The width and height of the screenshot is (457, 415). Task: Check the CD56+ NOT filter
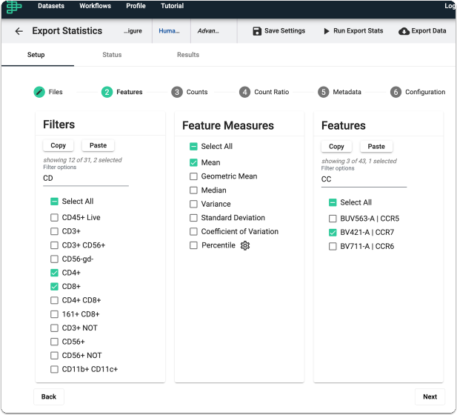pos(54,356)
